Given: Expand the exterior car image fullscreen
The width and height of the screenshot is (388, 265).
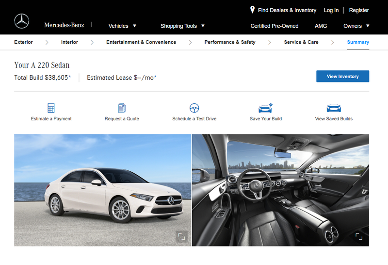Looking at the screenshot, I should pos(181,236).
